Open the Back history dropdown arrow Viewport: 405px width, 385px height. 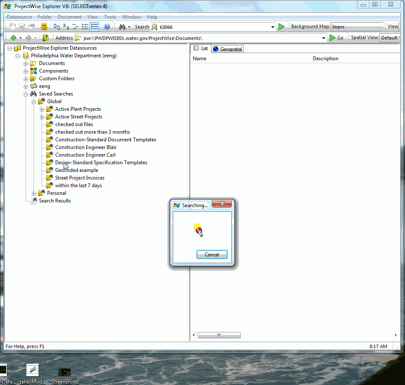coord(20,38)
